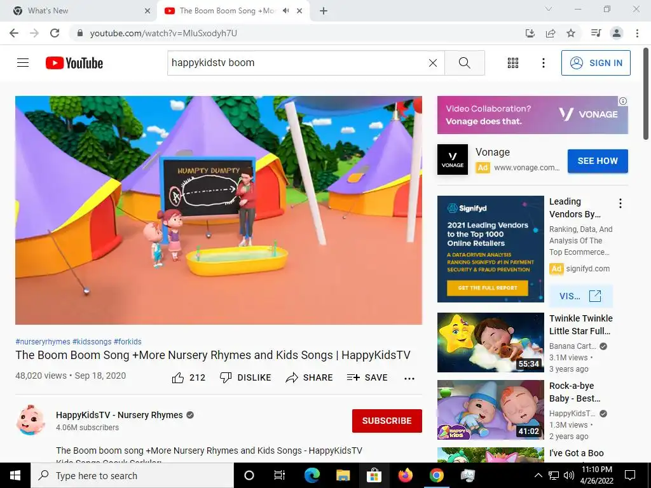This screenshot has width=651, height=488.
Task: Open volume control in system tray
Action: tap(569, 475)
